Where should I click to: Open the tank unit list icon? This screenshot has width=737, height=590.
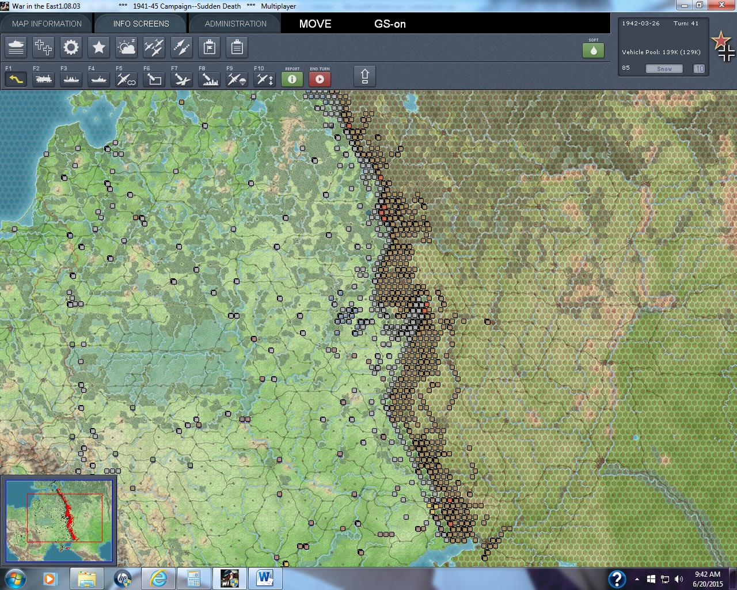pos(16,47)
